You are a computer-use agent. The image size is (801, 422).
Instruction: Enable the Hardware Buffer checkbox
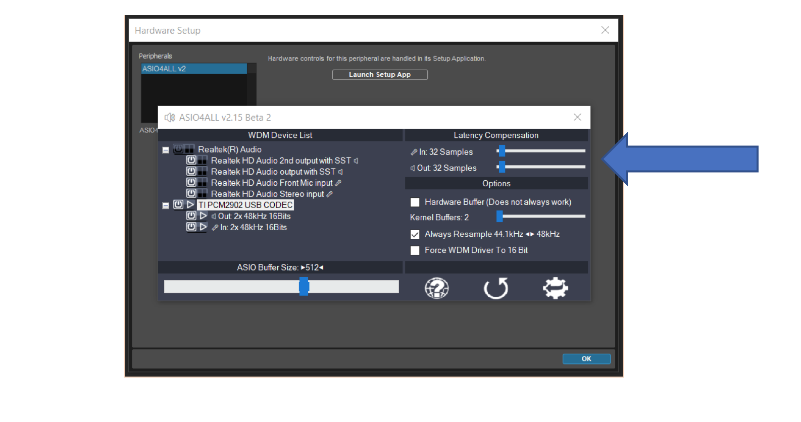tap(415, 202)
